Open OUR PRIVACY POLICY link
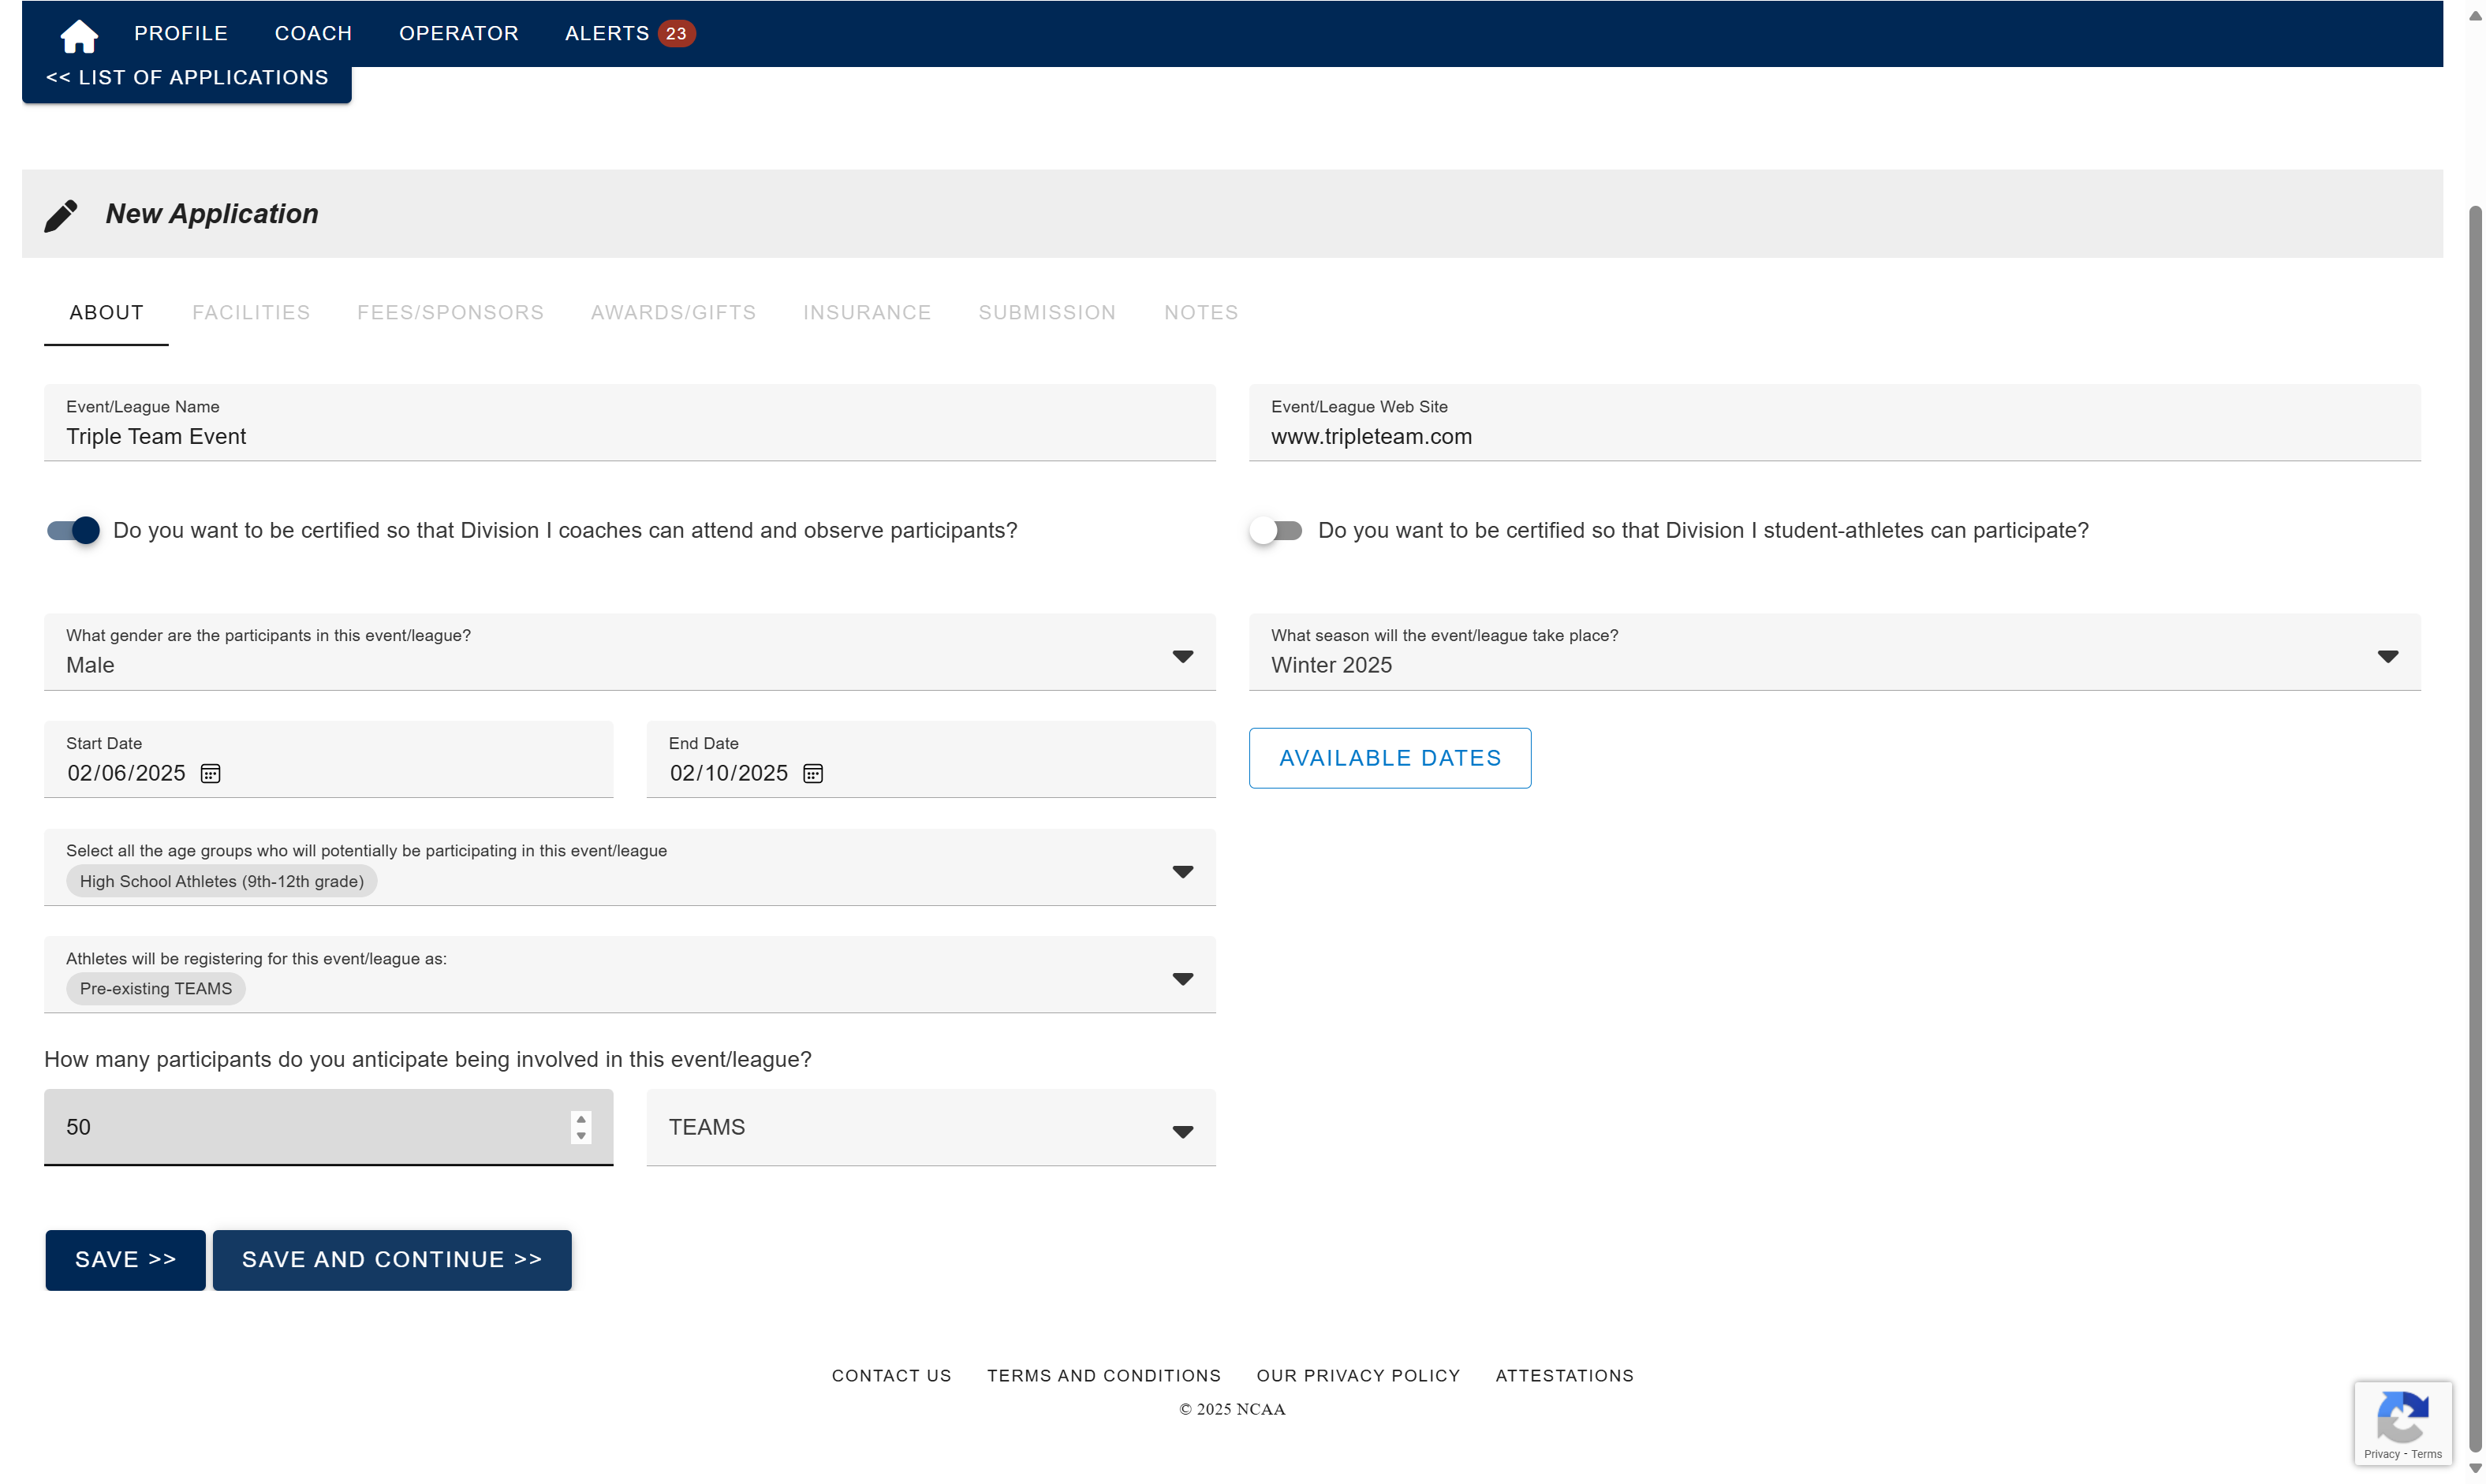Viewport: 2486px width, 1484px height. tap(1358, 1376)
